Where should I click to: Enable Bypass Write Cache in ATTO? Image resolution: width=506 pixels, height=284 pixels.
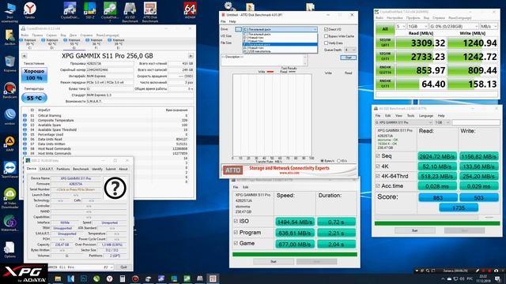point(326,36)
